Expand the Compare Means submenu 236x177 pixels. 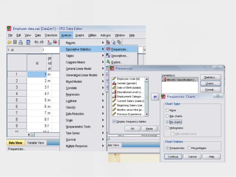pyautogui.click(x=84, y=62)
